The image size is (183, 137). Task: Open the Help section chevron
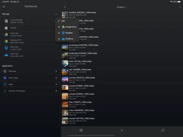(x=56, y=84)
